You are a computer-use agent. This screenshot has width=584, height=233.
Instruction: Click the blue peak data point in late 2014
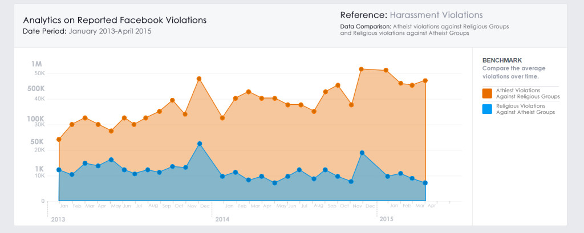(x=362, y=153)
